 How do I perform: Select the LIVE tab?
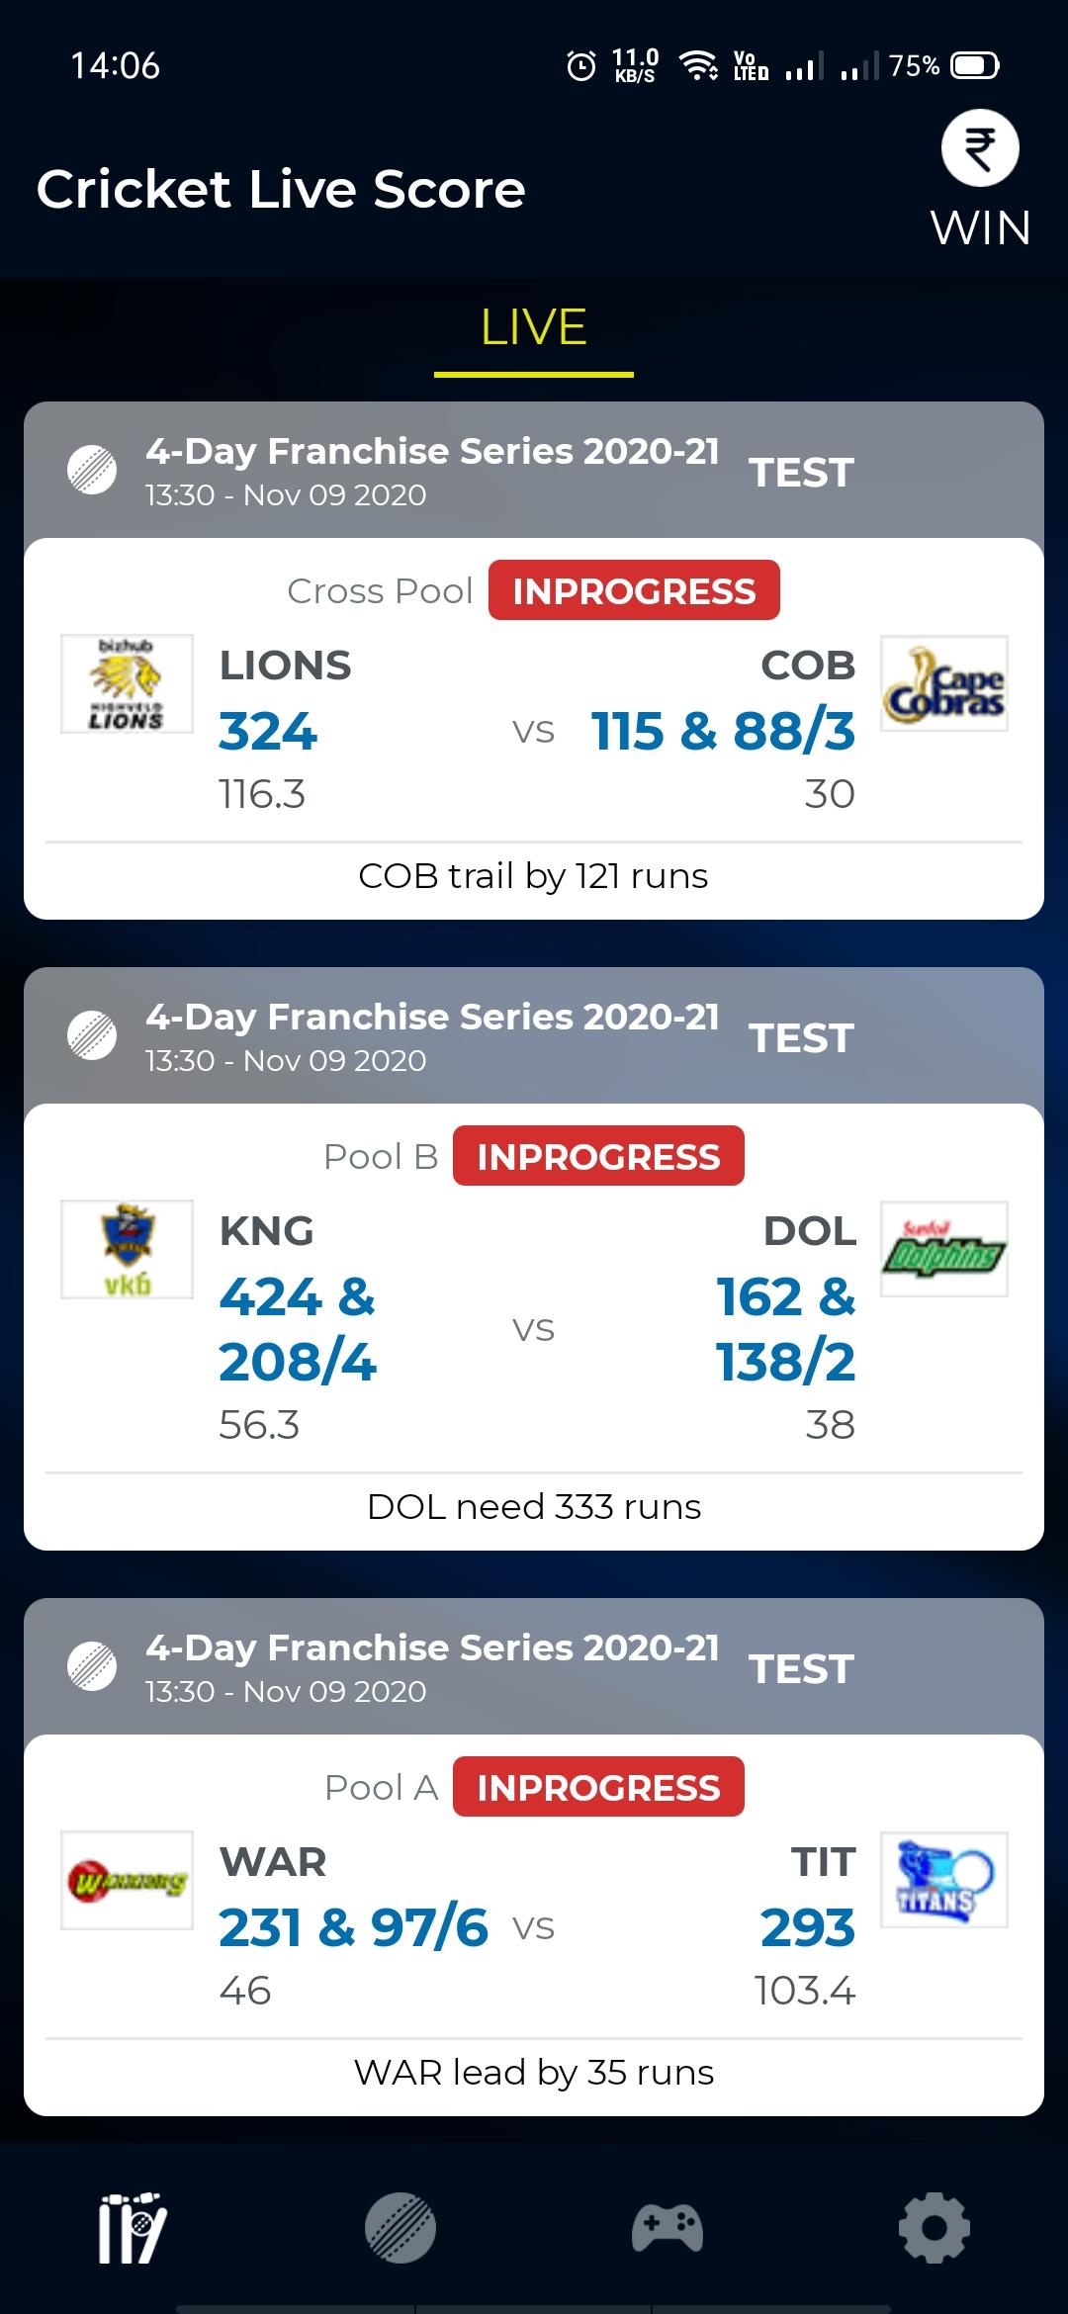534,328
